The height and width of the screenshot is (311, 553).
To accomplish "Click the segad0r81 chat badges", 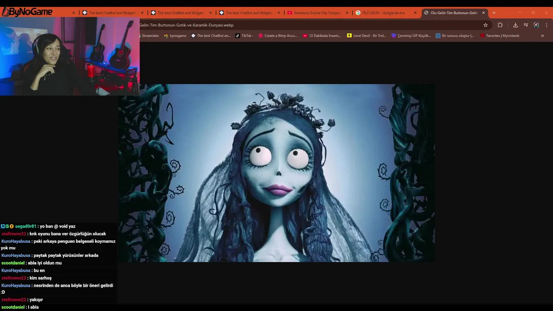I will (7, 226).
